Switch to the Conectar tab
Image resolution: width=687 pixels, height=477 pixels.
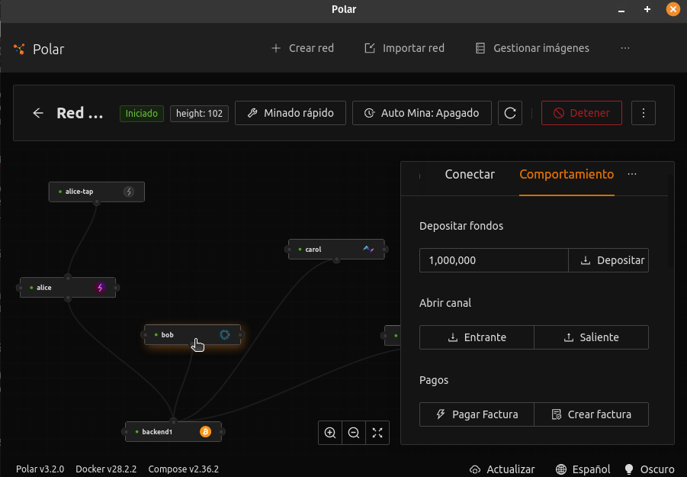click(470, 175)
